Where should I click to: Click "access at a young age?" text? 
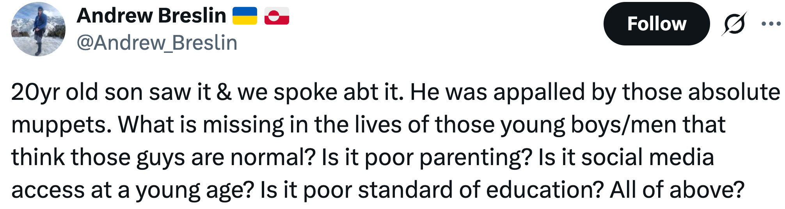[133, 190]
